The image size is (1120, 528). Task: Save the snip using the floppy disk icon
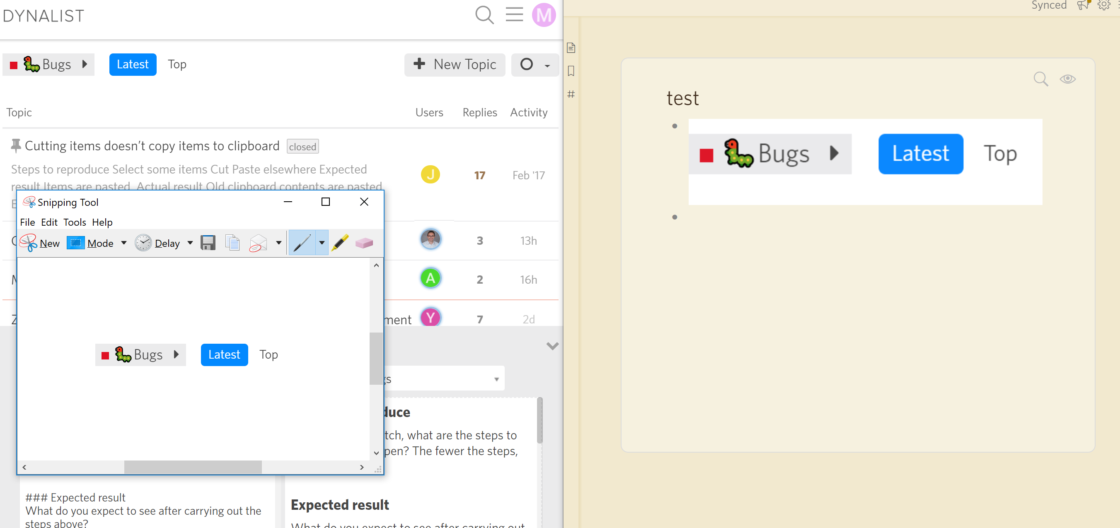[208, 243]
